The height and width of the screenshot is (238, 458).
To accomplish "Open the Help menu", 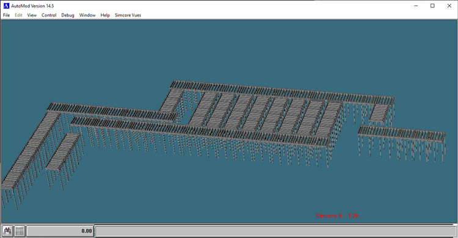I will (105, 15).
